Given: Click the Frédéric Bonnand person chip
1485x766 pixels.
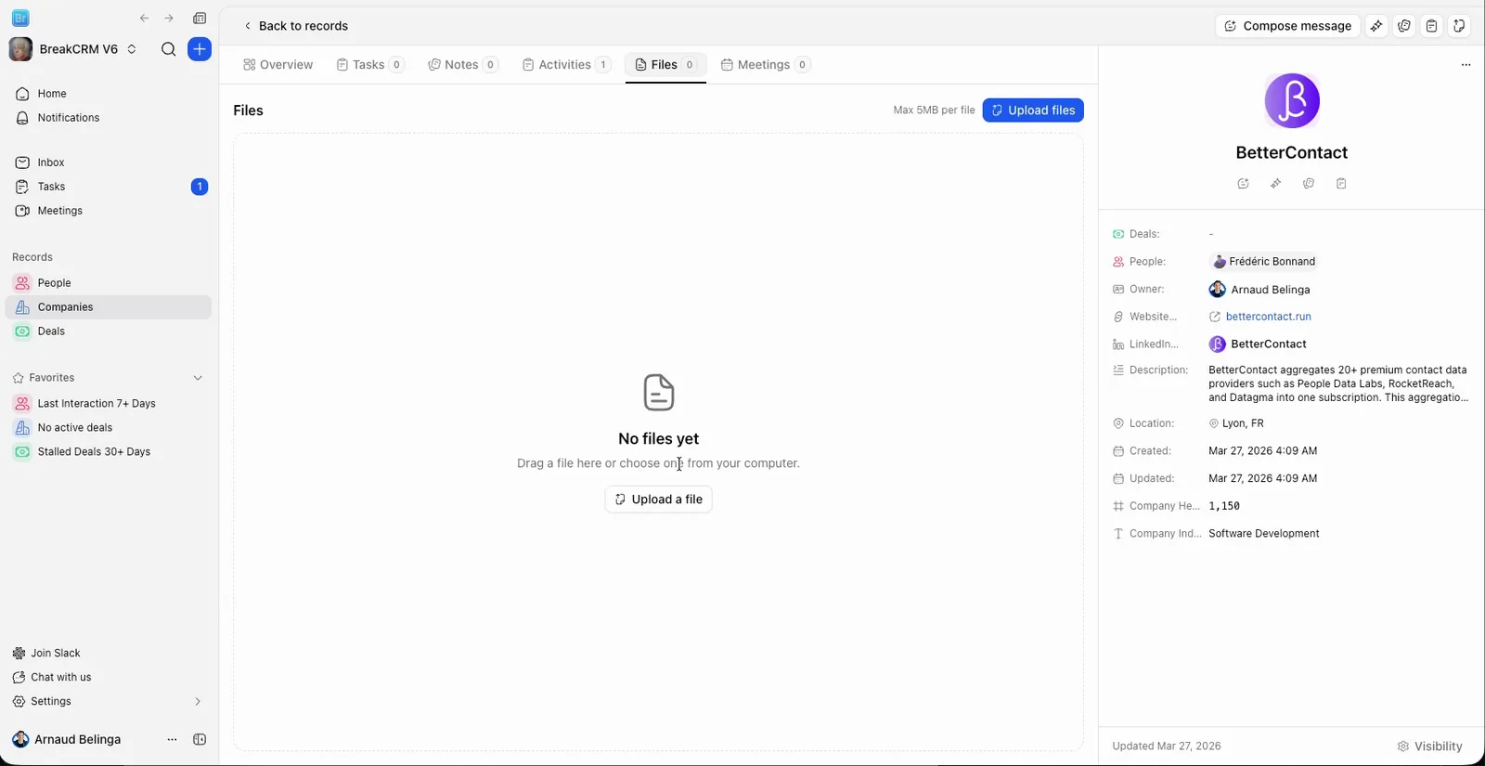Looking at the screenshot, I should click(1263, 262).
